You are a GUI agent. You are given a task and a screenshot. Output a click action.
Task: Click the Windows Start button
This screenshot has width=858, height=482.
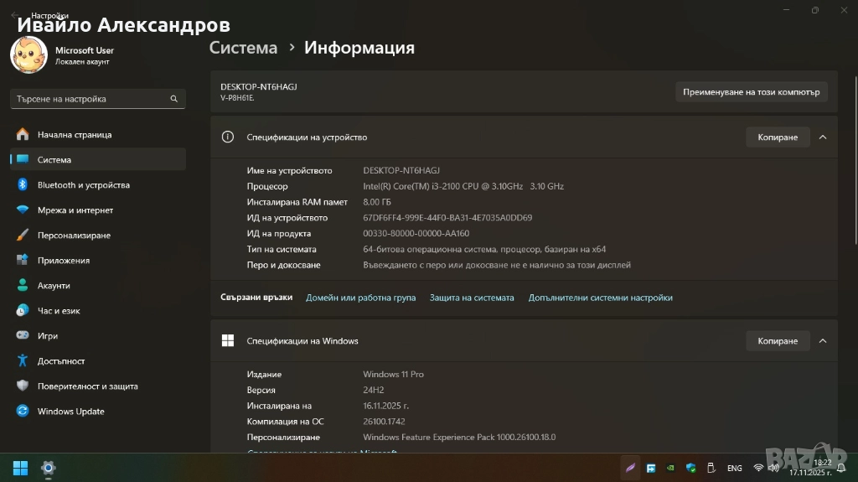[x=19, y=467]
